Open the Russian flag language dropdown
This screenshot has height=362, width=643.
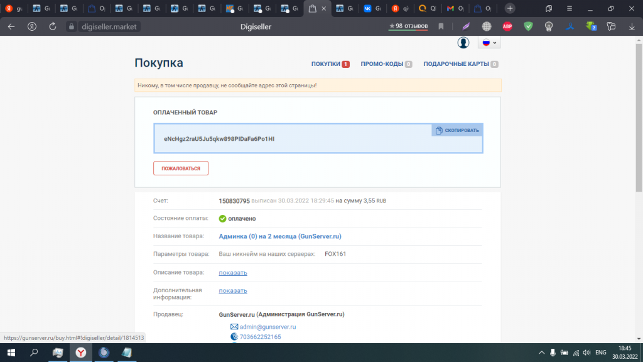pyautogui.click(x=489, y=43)
